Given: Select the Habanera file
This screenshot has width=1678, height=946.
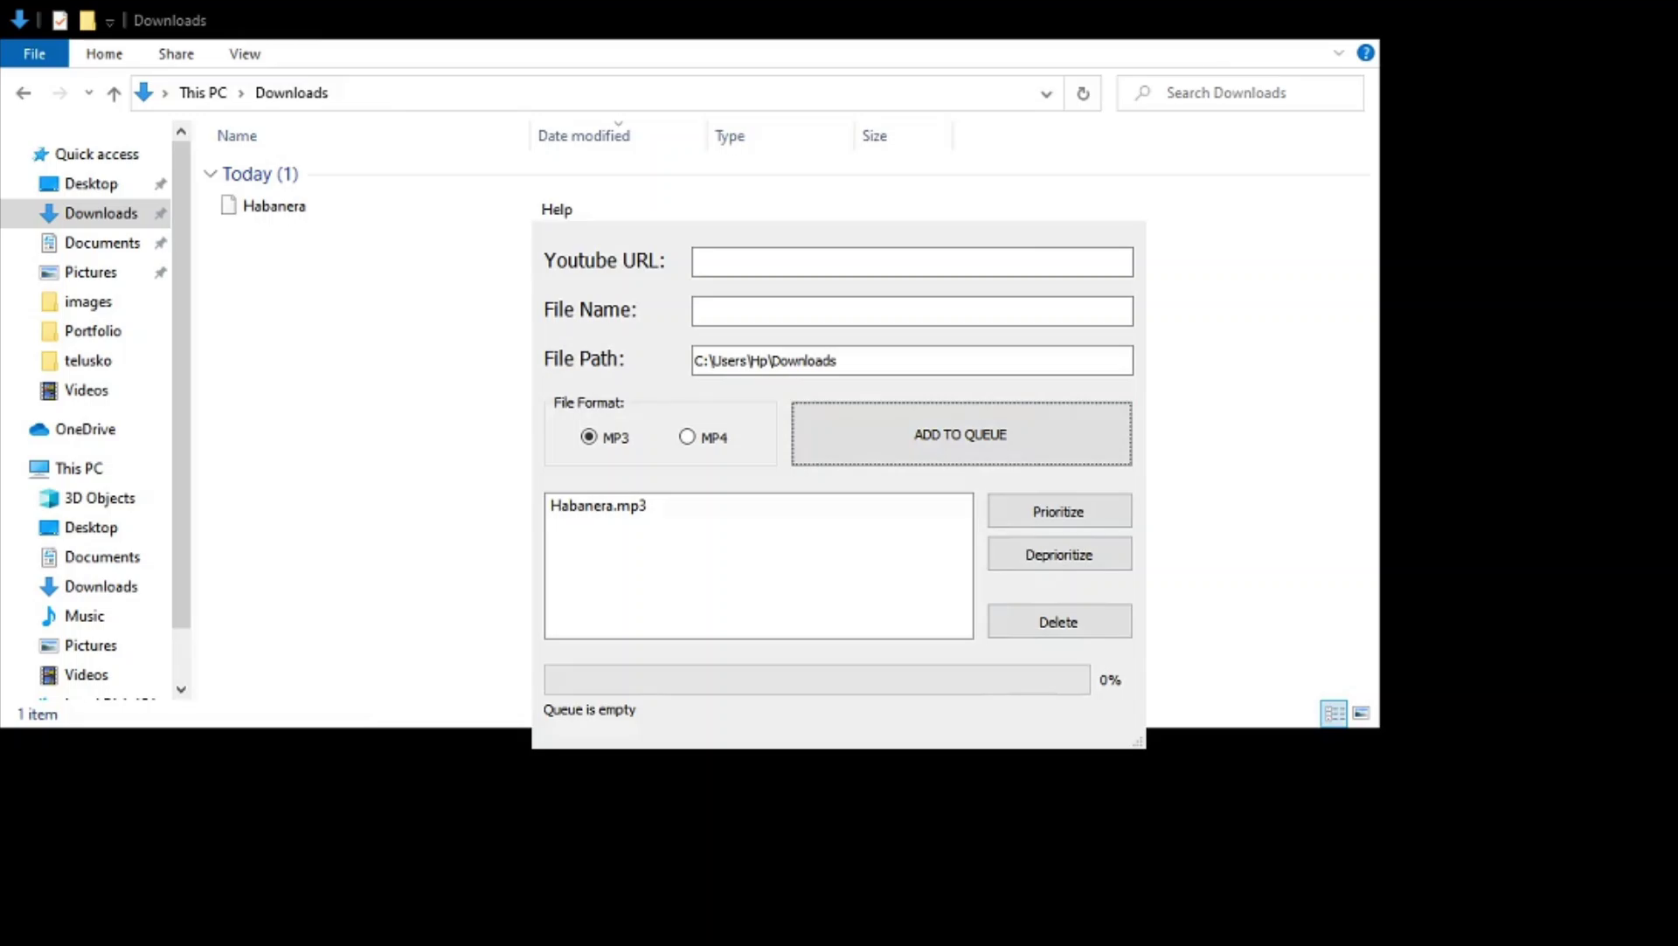Looking at the screenshot, I should [x=262, y=206].
